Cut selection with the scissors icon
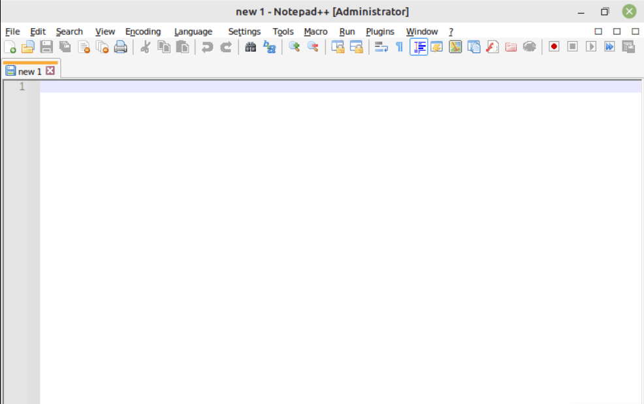Viewport: 644px width, 404px height. coord(145,47)
